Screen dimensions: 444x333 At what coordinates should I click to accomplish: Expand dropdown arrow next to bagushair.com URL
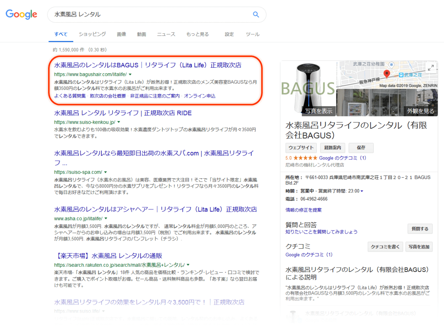[130, 74]
